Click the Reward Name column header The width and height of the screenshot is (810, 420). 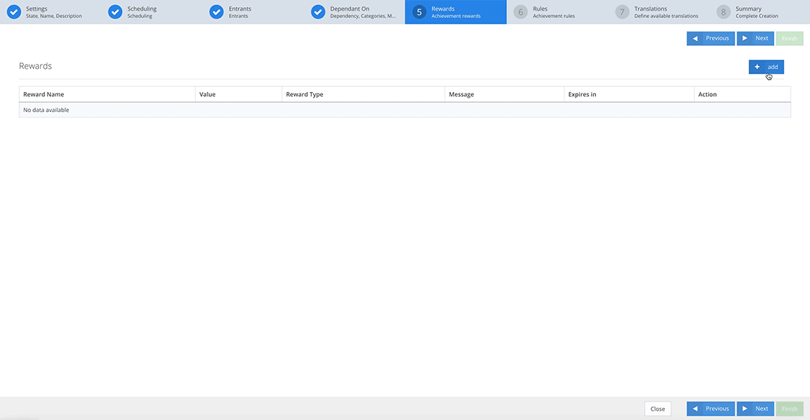(44, 95)
